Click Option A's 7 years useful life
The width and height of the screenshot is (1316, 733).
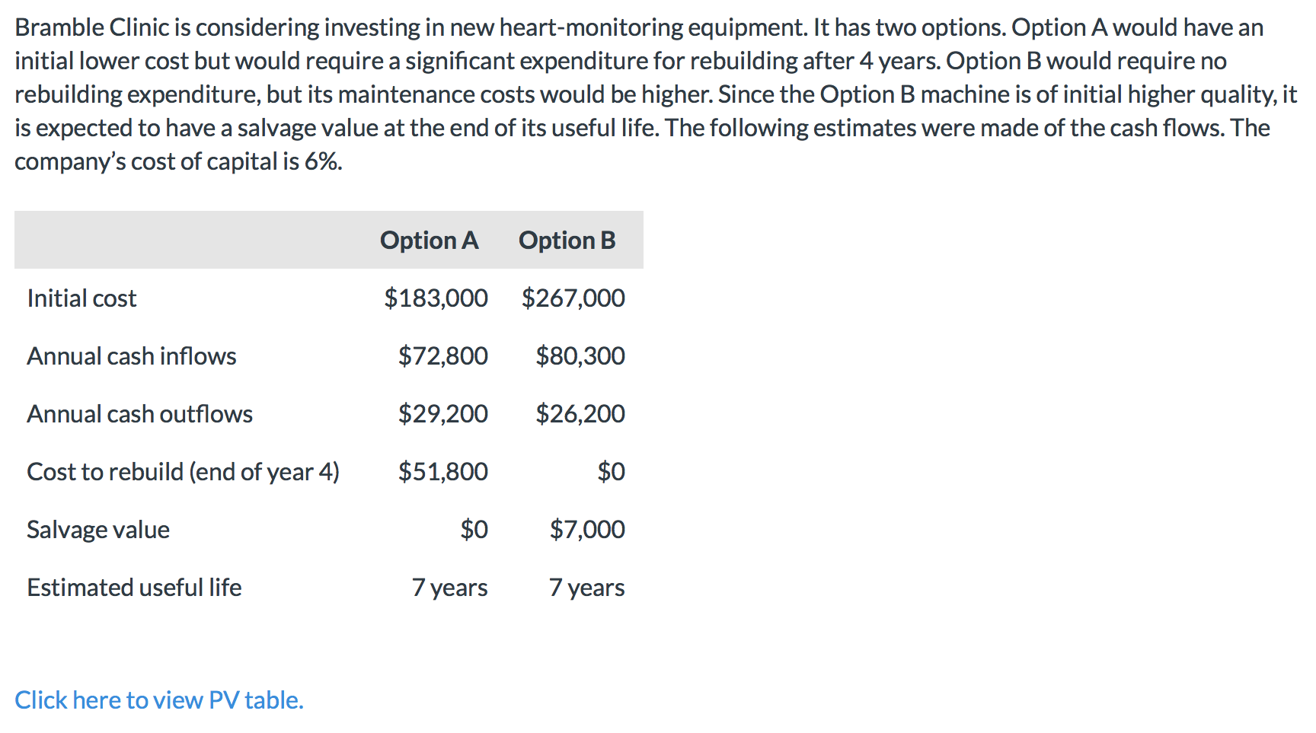click(449, 588)
